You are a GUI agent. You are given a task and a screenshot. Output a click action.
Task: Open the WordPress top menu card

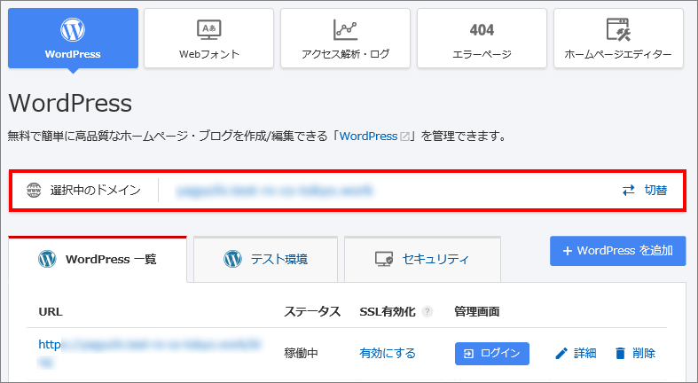pos(73,38)
